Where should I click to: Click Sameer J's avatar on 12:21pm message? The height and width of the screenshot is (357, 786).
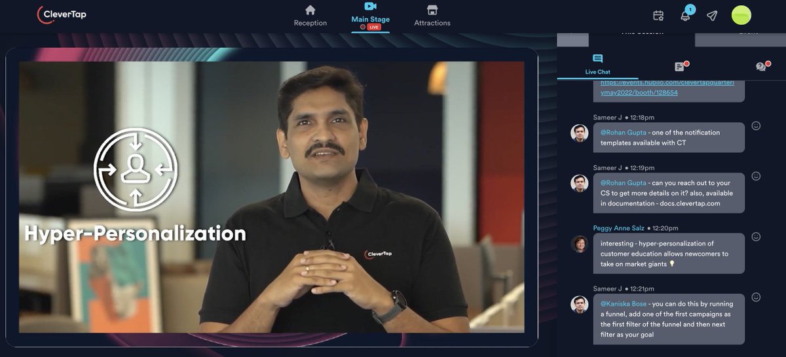tap(579, 304)
